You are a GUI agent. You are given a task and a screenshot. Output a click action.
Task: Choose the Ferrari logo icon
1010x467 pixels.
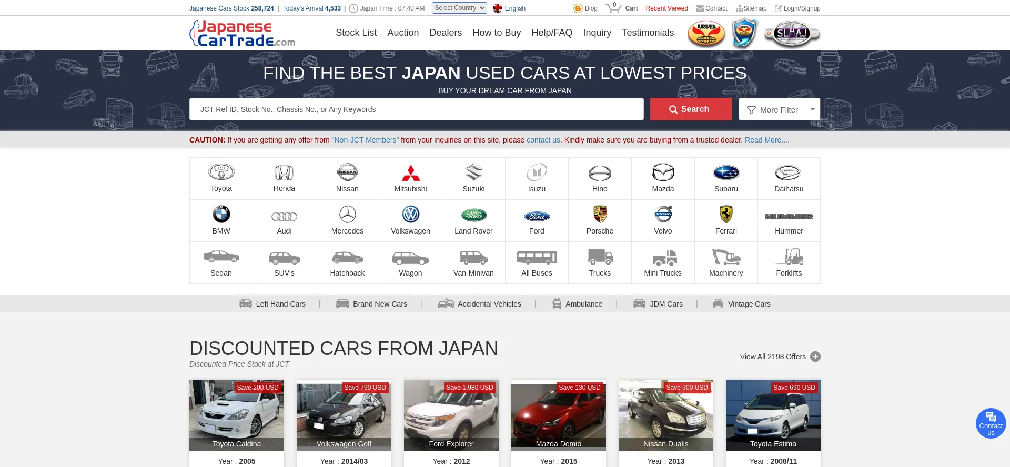(726, 215)
